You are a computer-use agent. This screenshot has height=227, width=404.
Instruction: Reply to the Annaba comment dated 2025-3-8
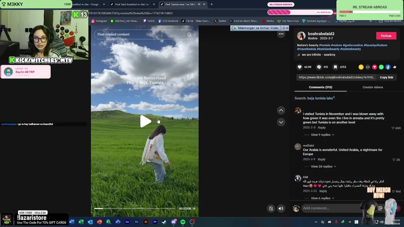coord(321,128)
